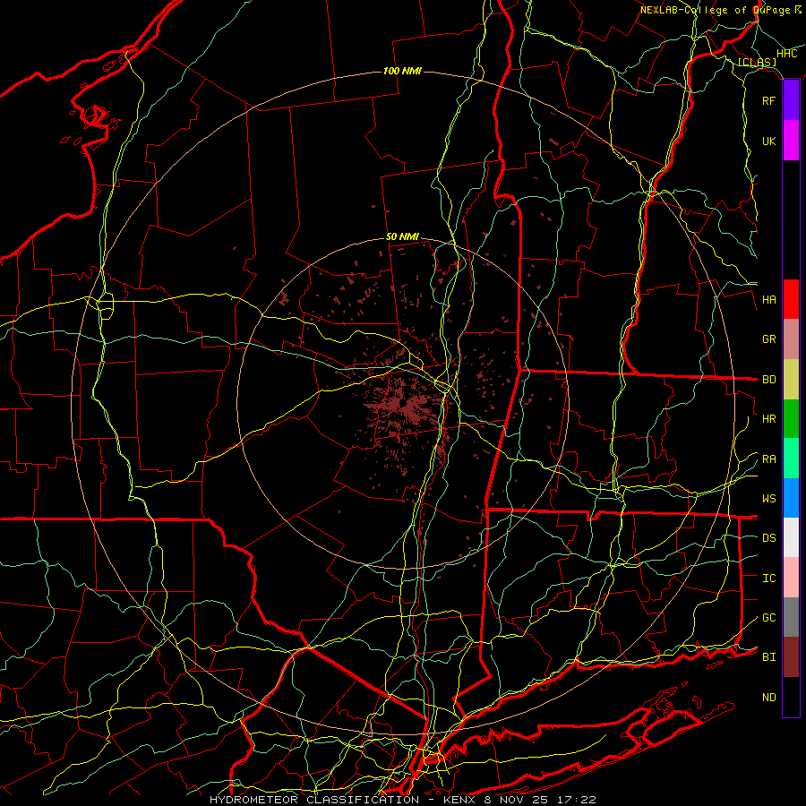
Task: Click the 100 NMI range ring label
Action: tap(402, 71)
